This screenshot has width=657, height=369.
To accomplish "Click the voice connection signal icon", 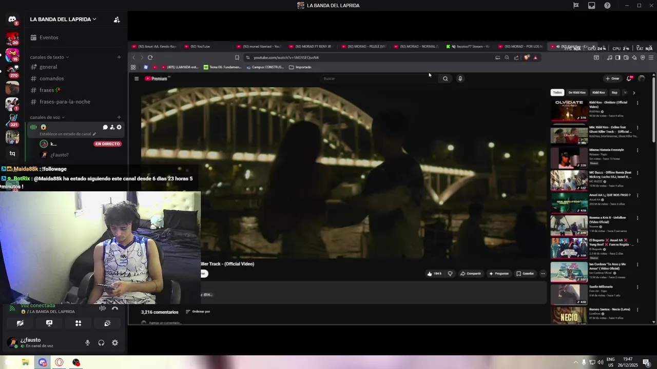I will [12, 308].
